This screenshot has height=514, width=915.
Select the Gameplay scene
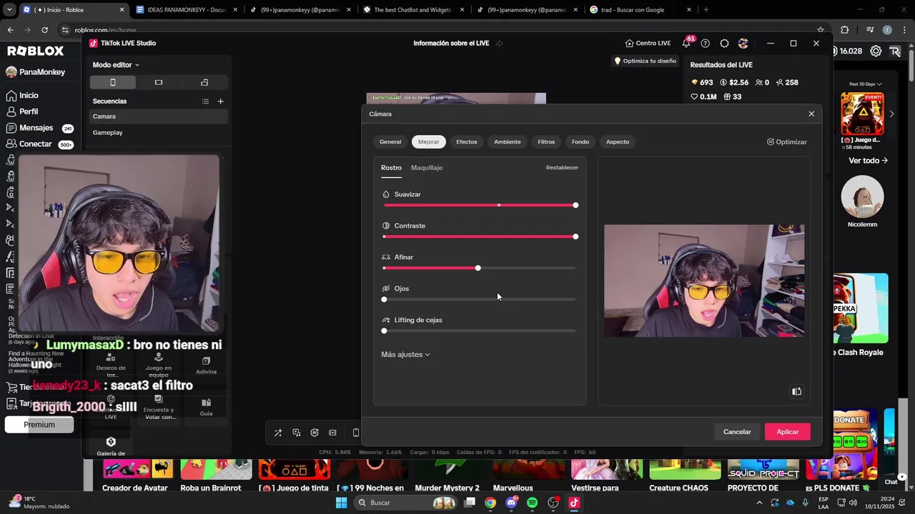point(159,133)
